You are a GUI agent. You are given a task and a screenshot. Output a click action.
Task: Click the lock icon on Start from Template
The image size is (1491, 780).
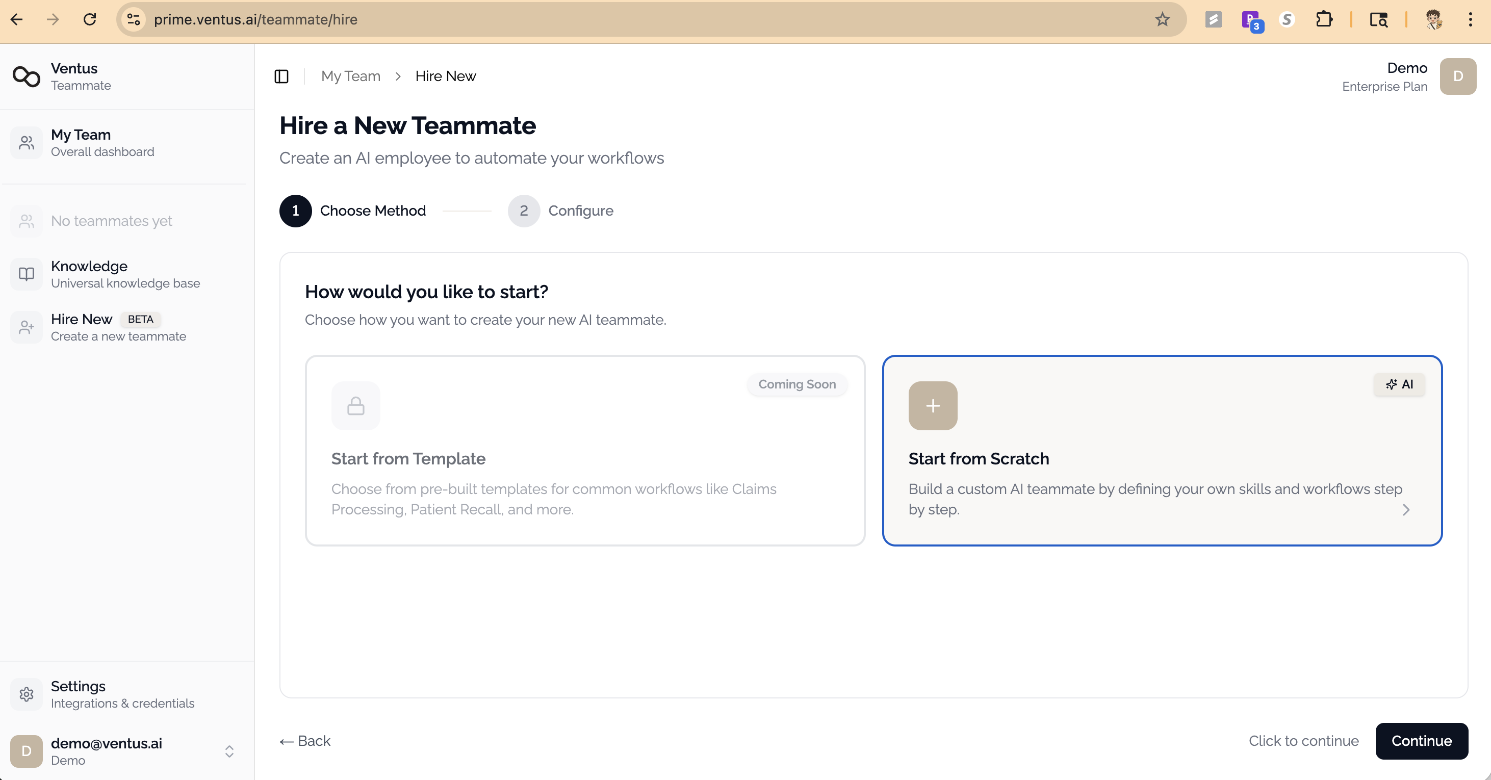point(356,406)
